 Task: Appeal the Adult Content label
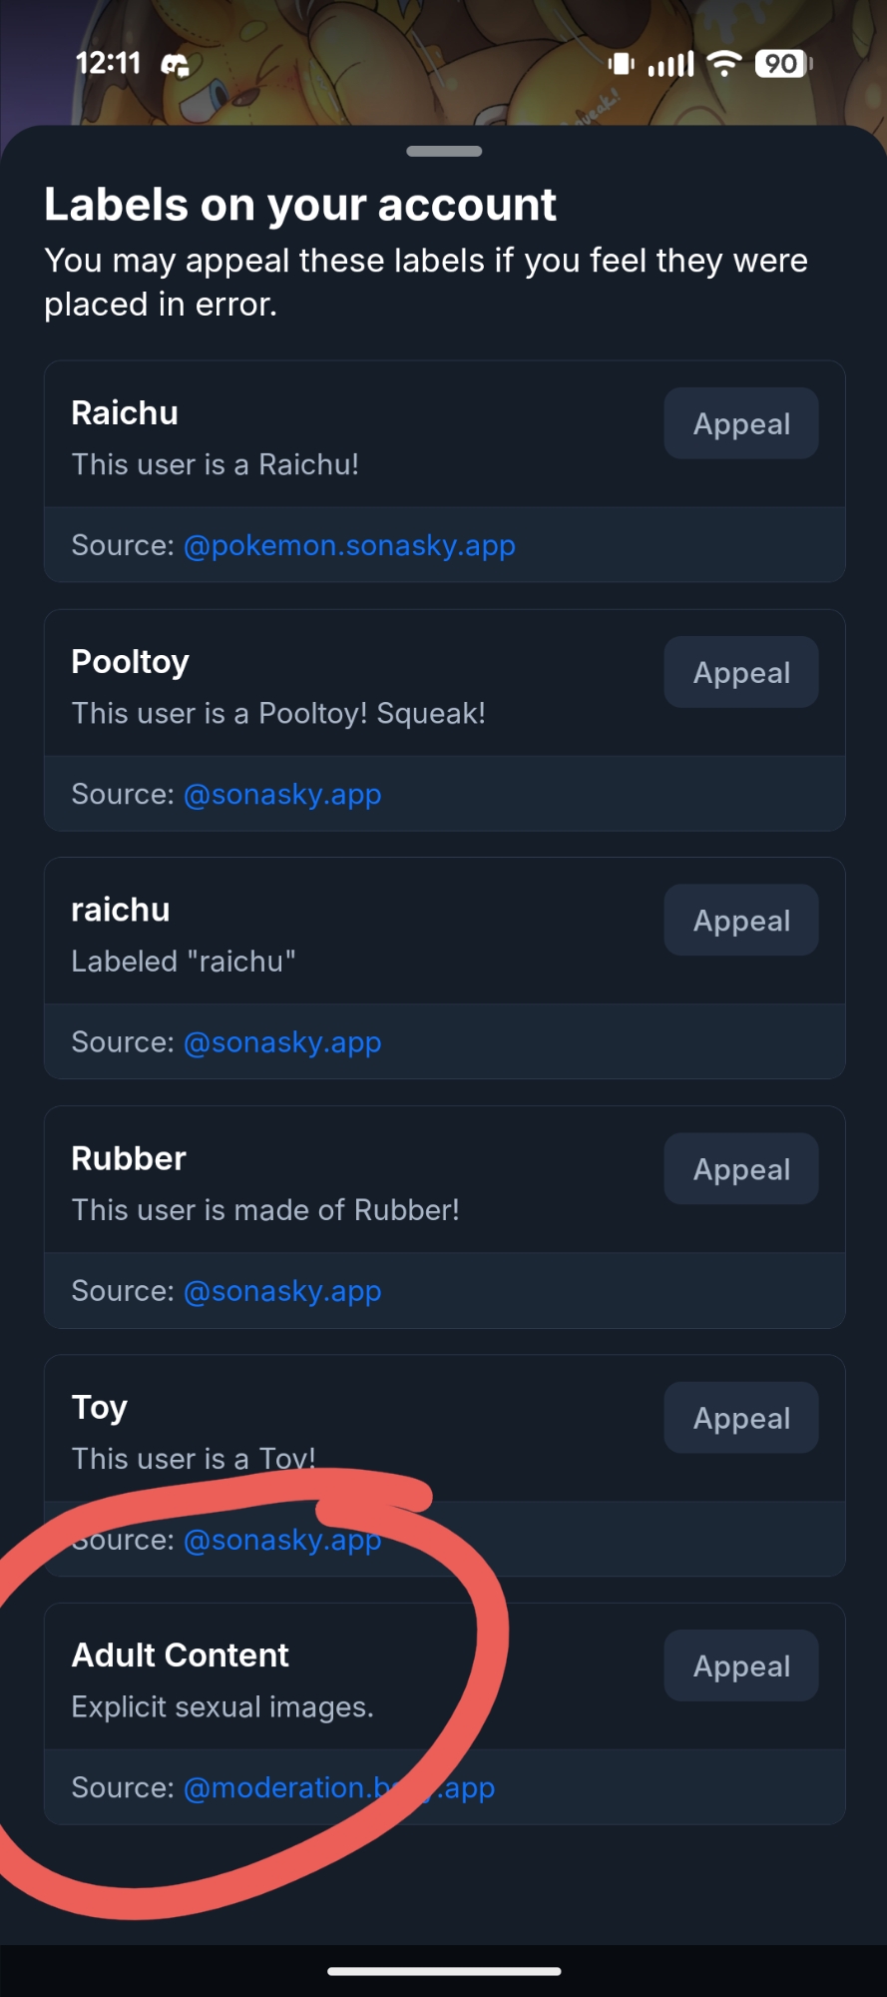(741, 1665)
